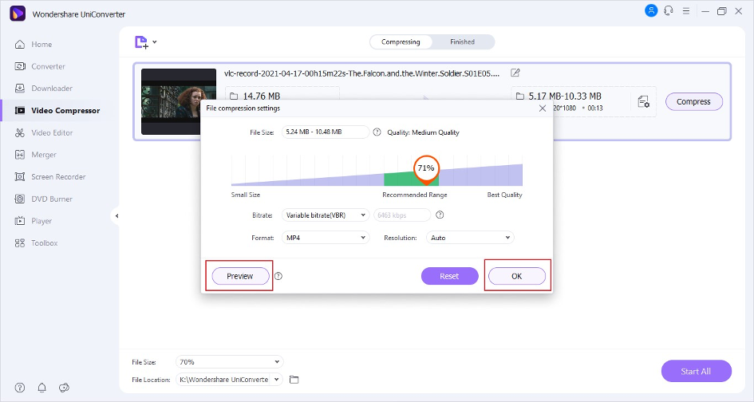
Task: Open the Format MP4 dropdown
Action: point(325,238)
